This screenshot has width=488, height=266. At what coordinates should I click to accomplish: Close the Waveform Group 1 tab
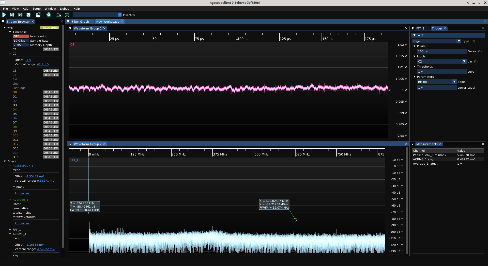(104, 28)
